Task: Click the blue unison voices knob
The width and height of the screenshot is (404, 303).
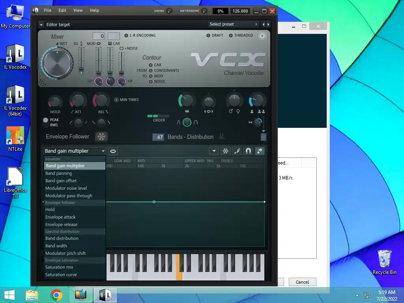Action: pyautogui.click(x=257, y=101)
